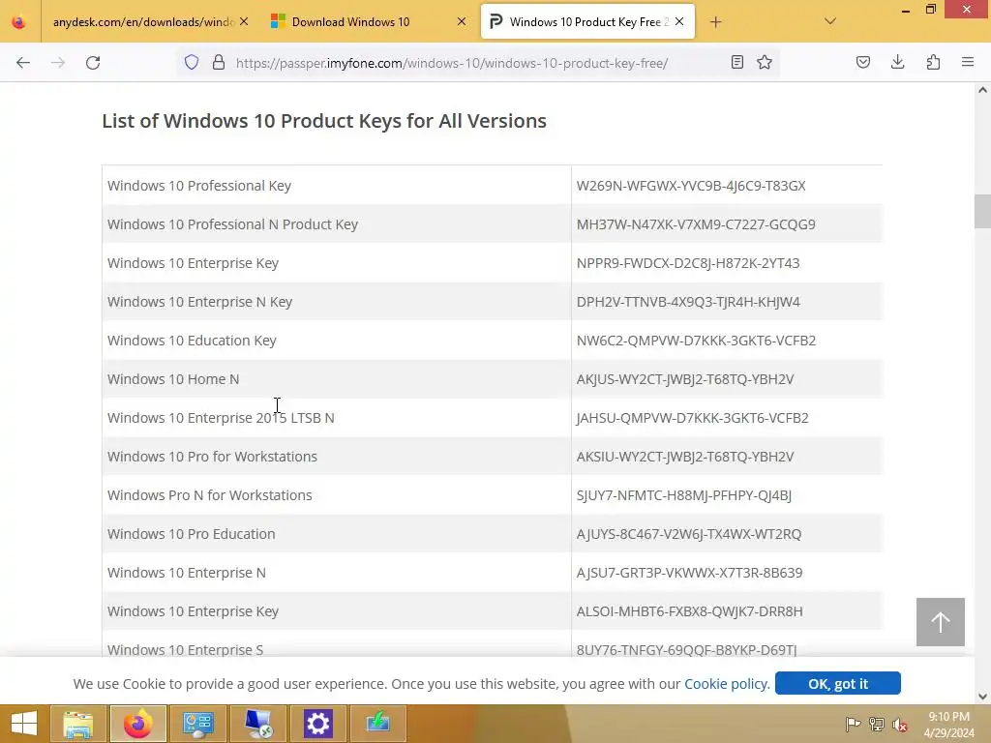Select key W269N-WFGWX-YVC9B-4J6C9-T83GX
The image size is (991, 743).
(x=691, y=186)
